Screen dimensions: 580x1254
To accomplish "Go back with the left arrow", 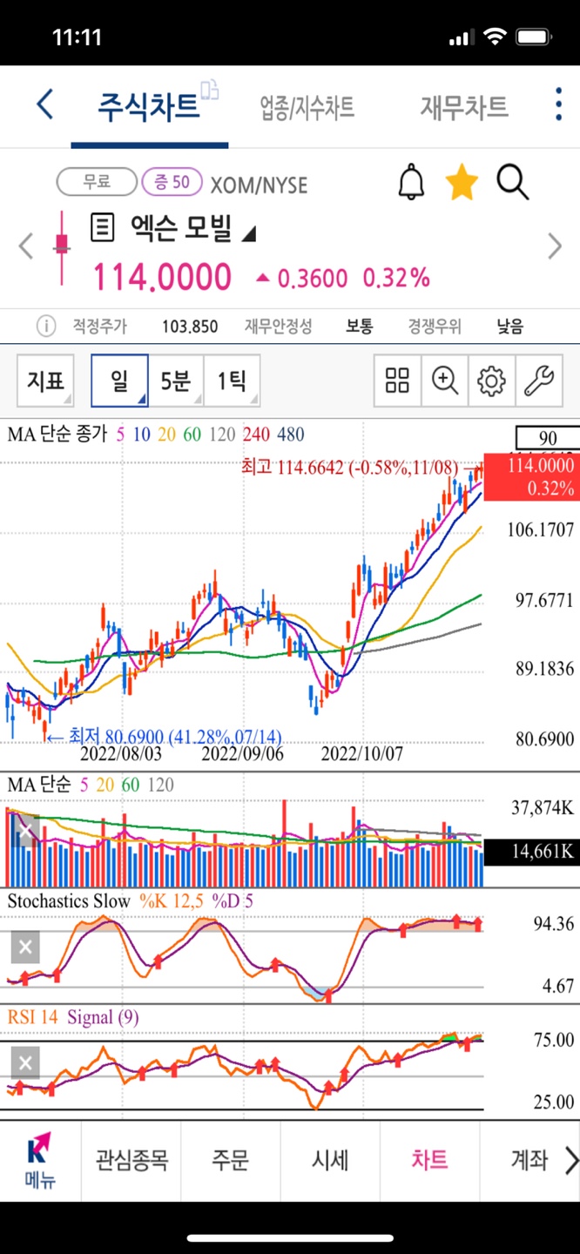I will [44, 105].
